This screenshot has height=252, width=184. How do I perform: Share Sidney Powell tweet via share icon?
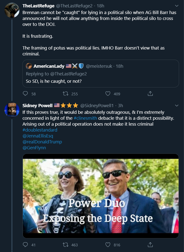pyautogui.click(x=150, y=245)
